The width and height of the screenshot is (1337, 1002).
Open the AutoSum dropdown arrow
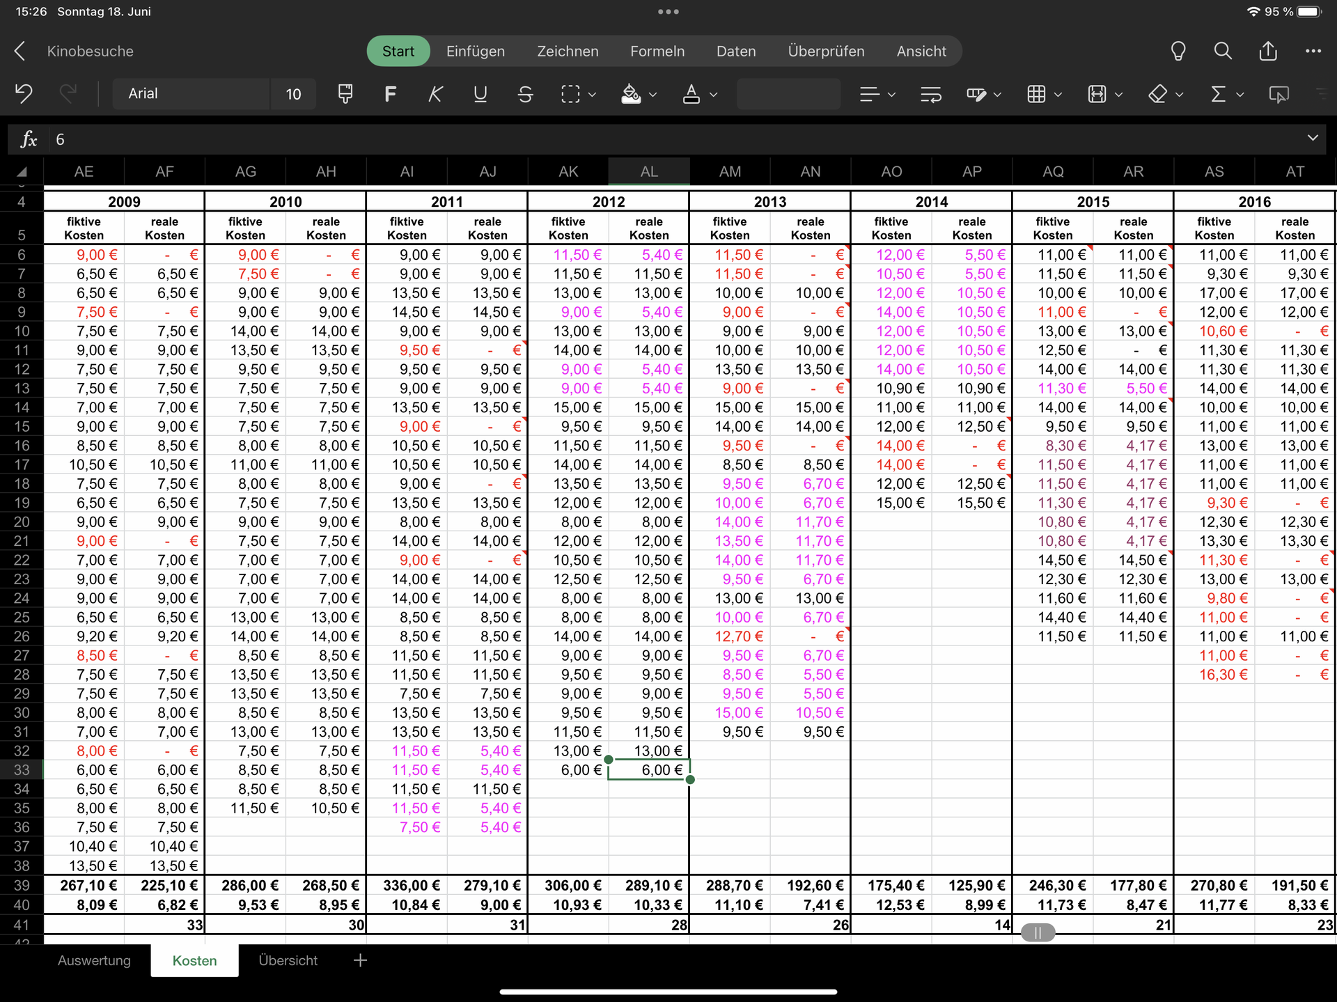point(1240,95)
